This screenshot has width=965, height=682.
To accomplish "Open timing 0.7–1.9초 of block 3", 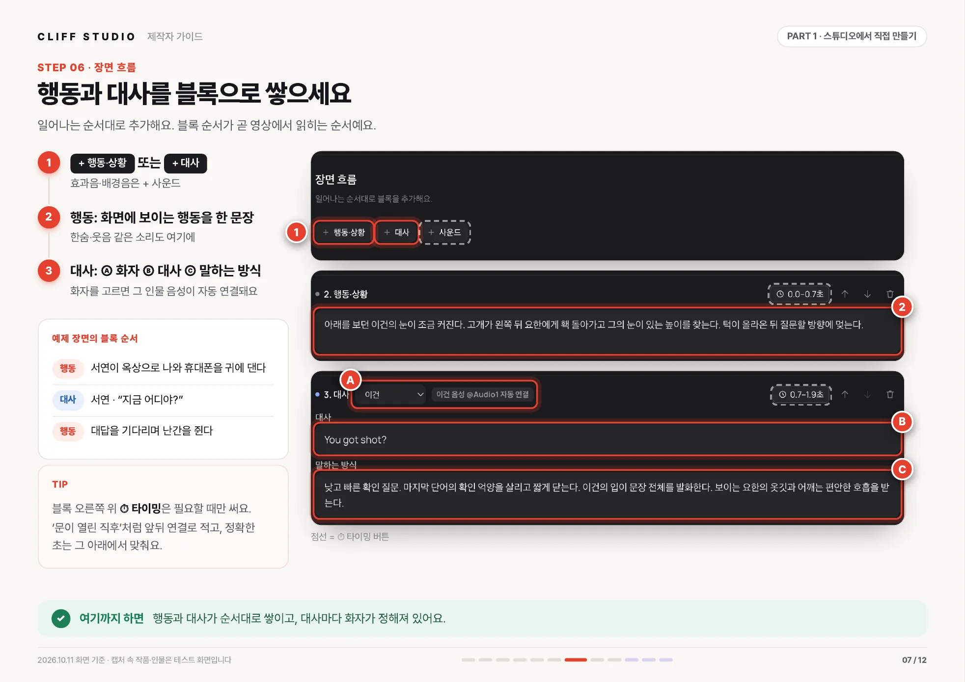I will point(800,395).
